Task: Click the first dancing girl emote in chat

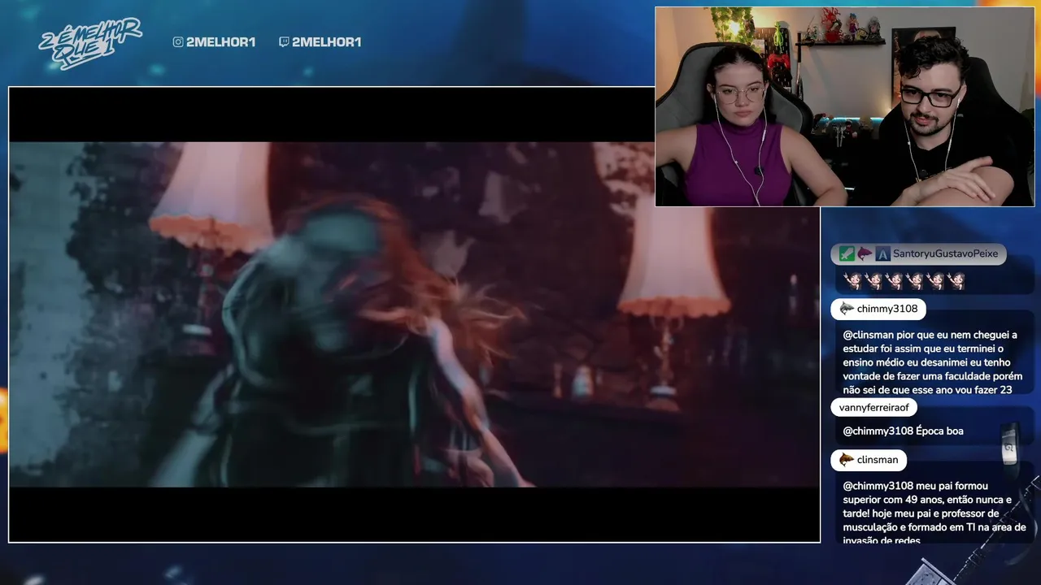Action: pyautogui.click(x=852, y=281)
